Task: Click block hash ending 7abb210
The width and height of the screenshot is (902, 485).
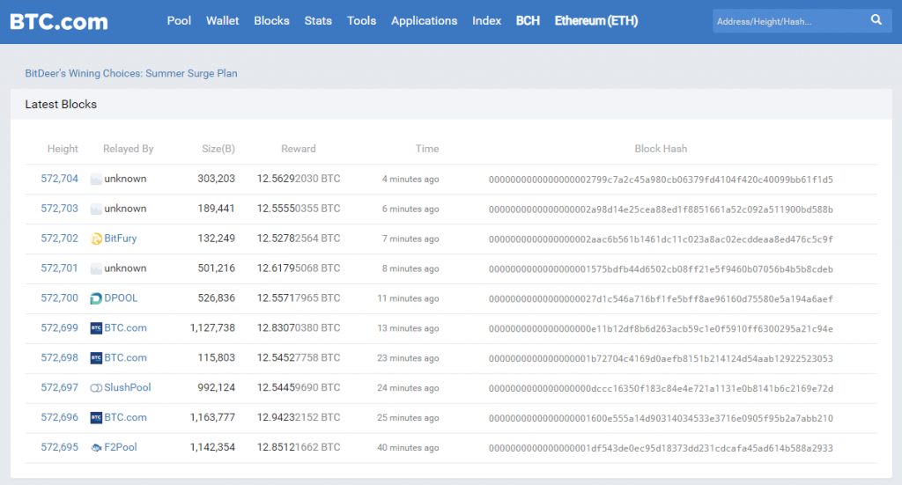Action: pyautogui.click(x=661, y=419)
